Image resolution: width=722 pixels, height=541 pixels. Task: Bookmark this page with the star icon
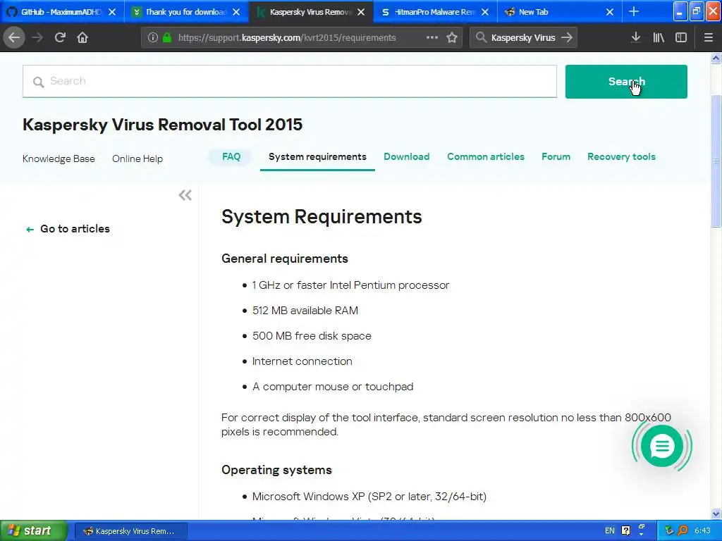(452, 37)
